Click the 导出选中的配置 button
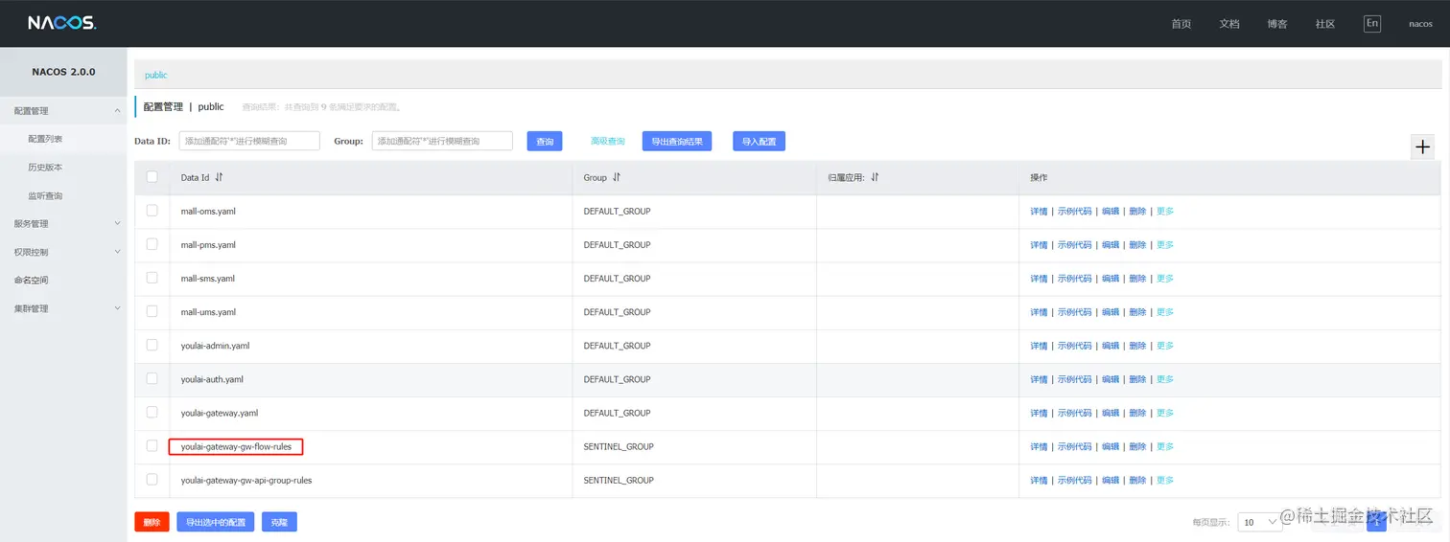The height and width of the screenshot is (542, 1450). coord(216,522)
